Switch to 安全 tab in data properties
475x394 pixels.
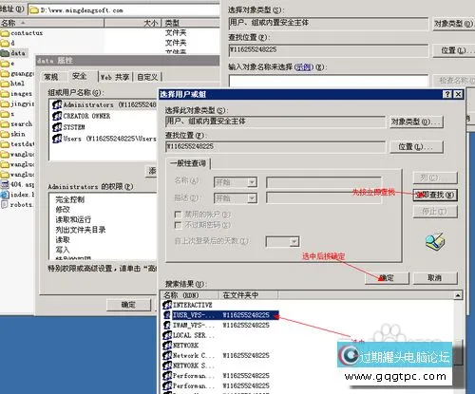tap(80, 76)
